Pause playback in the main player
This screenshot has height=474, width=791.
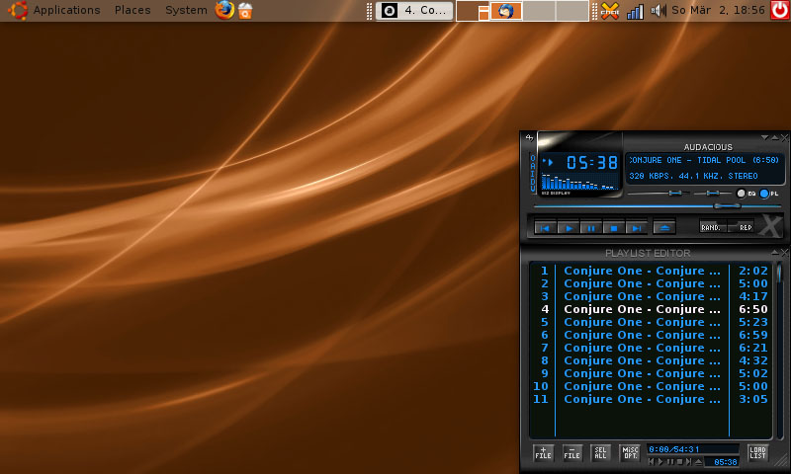pos(591,227)
